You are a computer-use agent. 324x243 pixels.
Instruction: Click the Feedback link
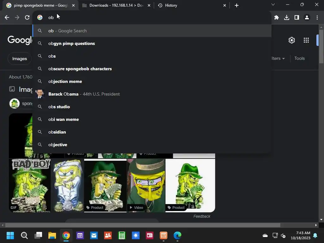(x=202, y=216)
